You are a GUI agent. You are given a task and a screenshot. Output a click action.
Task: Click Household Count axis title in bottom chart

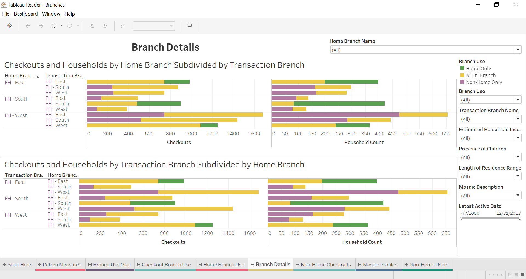(x=362, y=242)
